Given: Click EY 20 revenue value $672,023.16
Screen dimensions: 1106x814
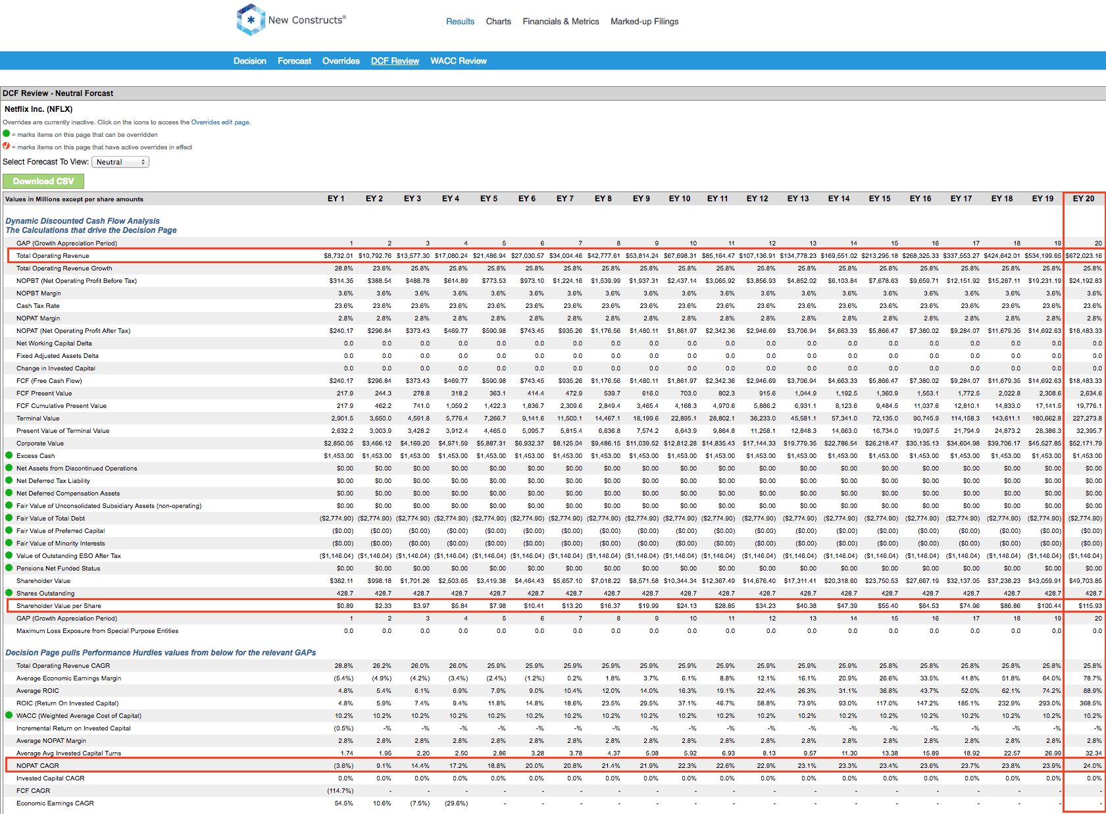Looking at the screenshot, I should tap(1084, 256).
